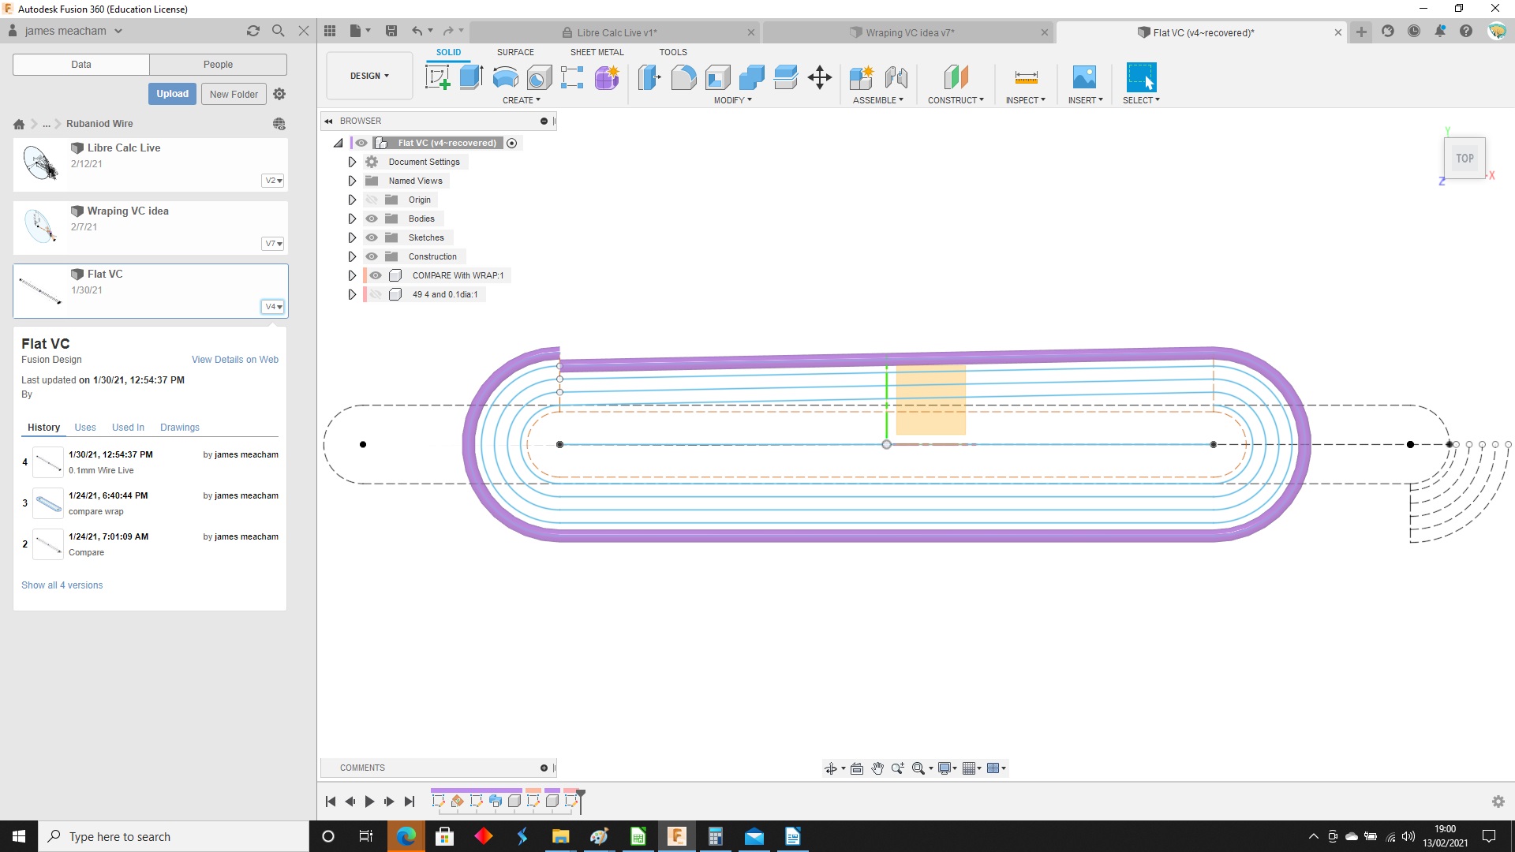The height and width of the screenshot is (852, 1515).
Task: Open View Details on Web link
Action: pyautogui.click(x=235, y=360)
